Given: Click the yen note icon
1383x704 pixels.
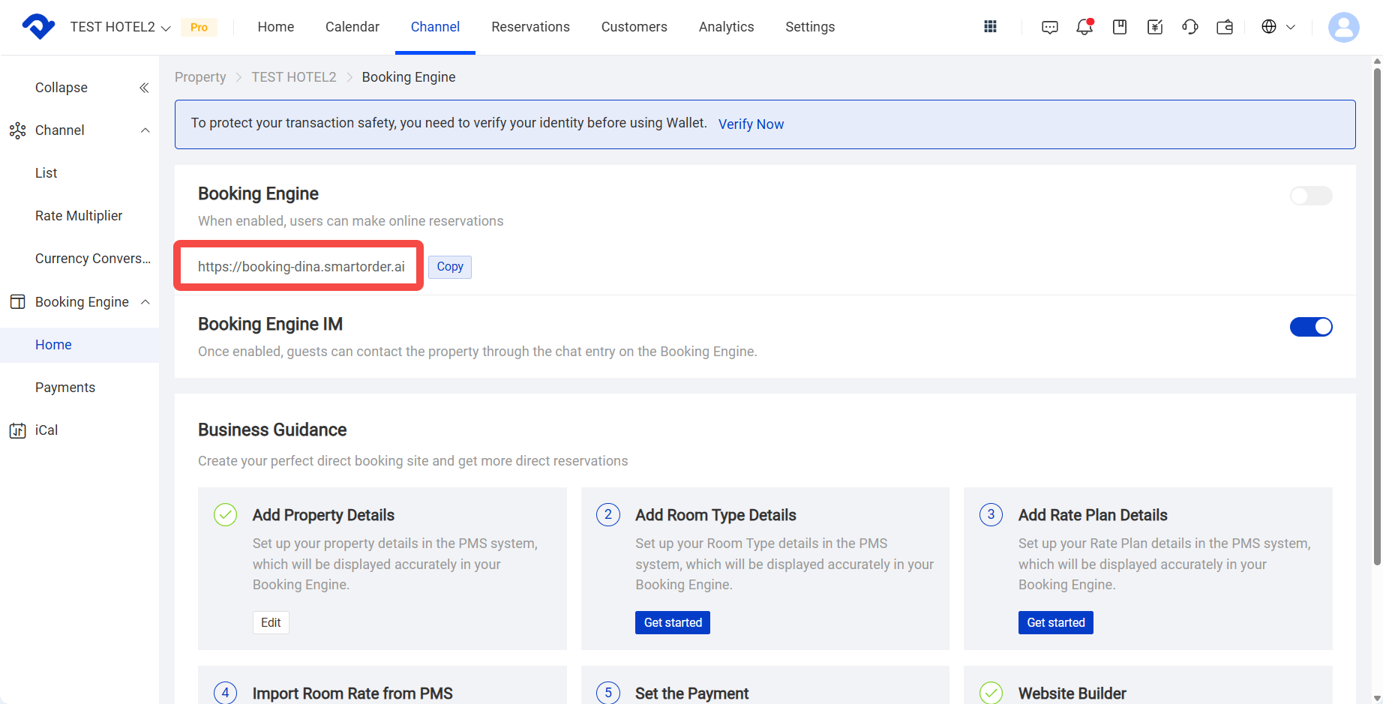Looking at the screenshot, I should 1155,27.
